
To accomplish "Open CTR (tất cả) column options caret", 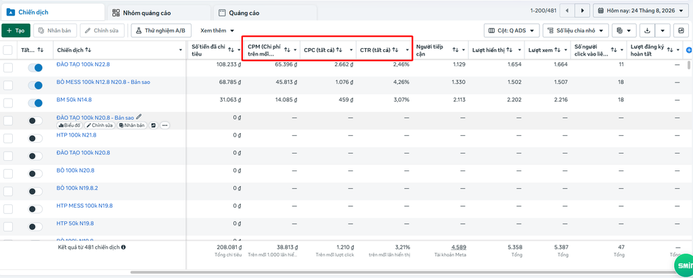I will coord(407,50).
